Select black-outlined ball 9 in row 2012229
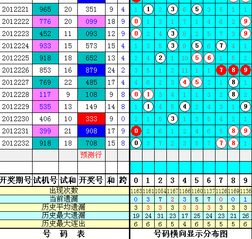 pyautogui.click(x=246, y=107)
